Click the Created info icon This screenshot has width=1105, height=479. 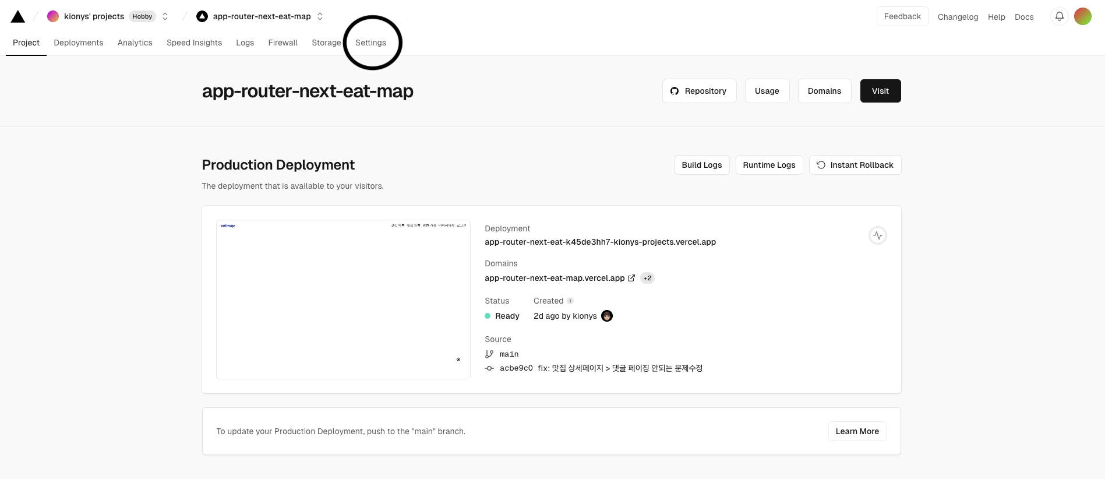(x=570, y=301)
